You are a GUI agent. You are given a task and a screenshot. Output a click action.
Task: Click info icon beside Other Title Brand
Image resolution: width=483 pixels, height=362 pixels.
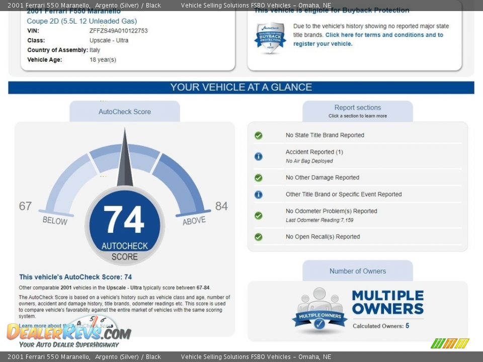coord(259,195)
